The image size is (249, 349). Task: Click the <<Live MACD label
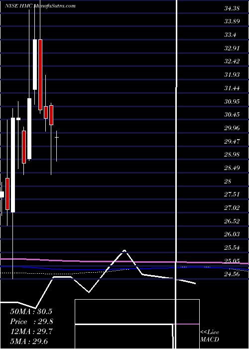(210, 336)
